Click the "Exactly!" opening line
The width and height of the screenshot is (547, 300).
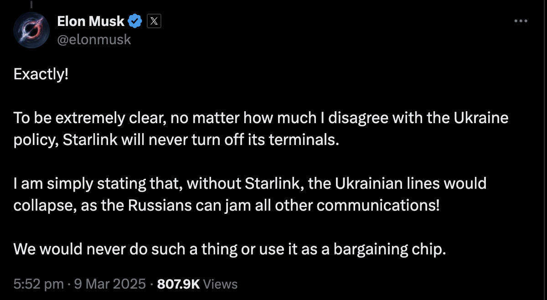pyautogui.click(x=41, y=74)
